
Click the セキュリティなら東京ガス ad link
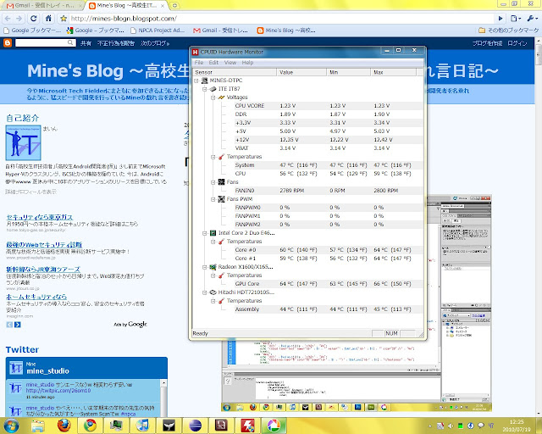40,217
